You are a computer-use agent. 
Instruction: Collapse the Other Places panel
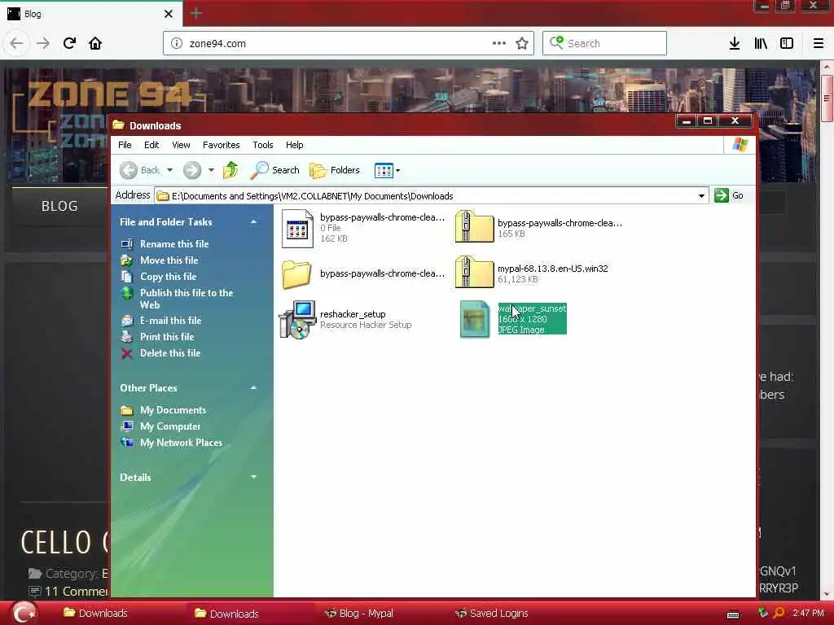(254, 388)
